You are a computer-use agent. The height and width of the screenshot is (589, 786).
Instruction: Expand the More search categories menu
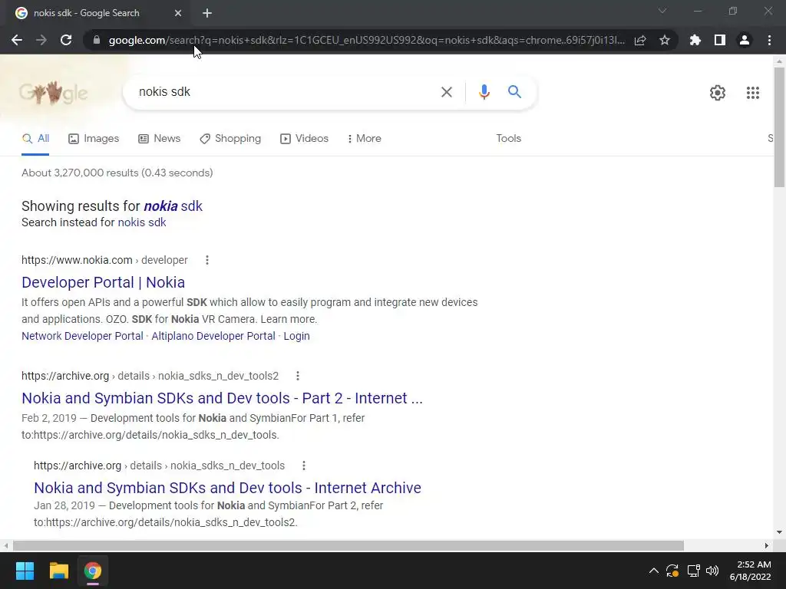pyautogui.click(x=365, y=139)
